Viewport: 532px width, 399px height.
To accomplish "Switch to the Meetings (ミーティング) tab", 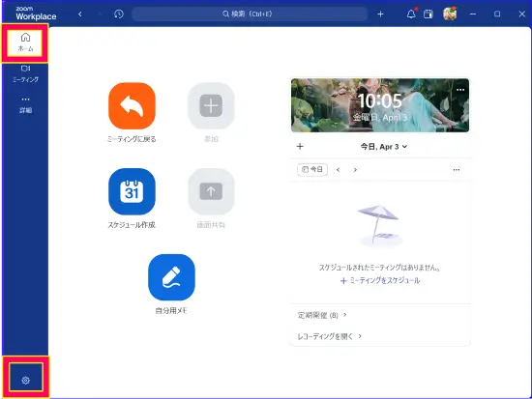I will point(25,73).
